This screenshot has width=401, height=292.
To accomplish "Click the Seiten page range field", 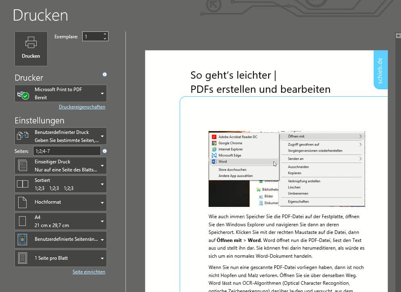I will [x=67, y=151].
